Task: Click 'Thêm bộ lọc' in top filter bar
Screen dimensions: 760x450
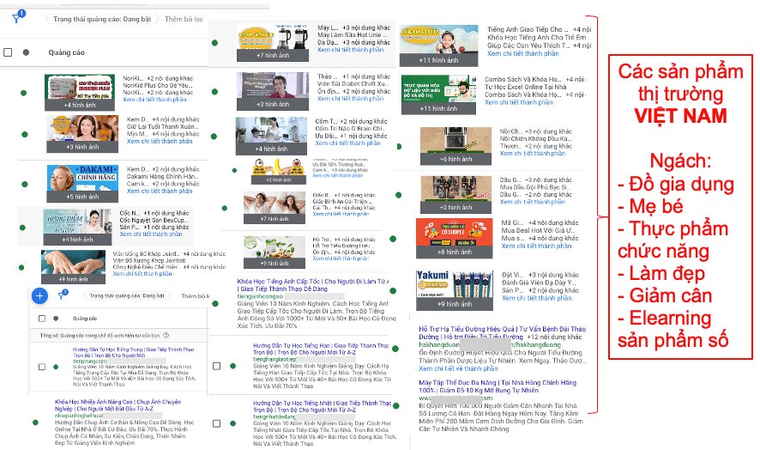Action: click(184, 19)
